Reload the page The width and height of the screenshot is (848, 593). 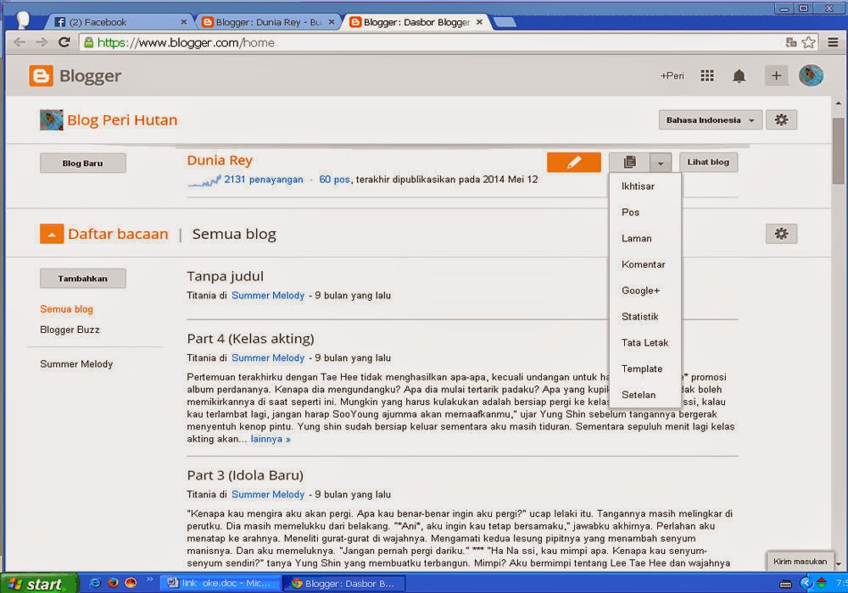tap(64, 42)
